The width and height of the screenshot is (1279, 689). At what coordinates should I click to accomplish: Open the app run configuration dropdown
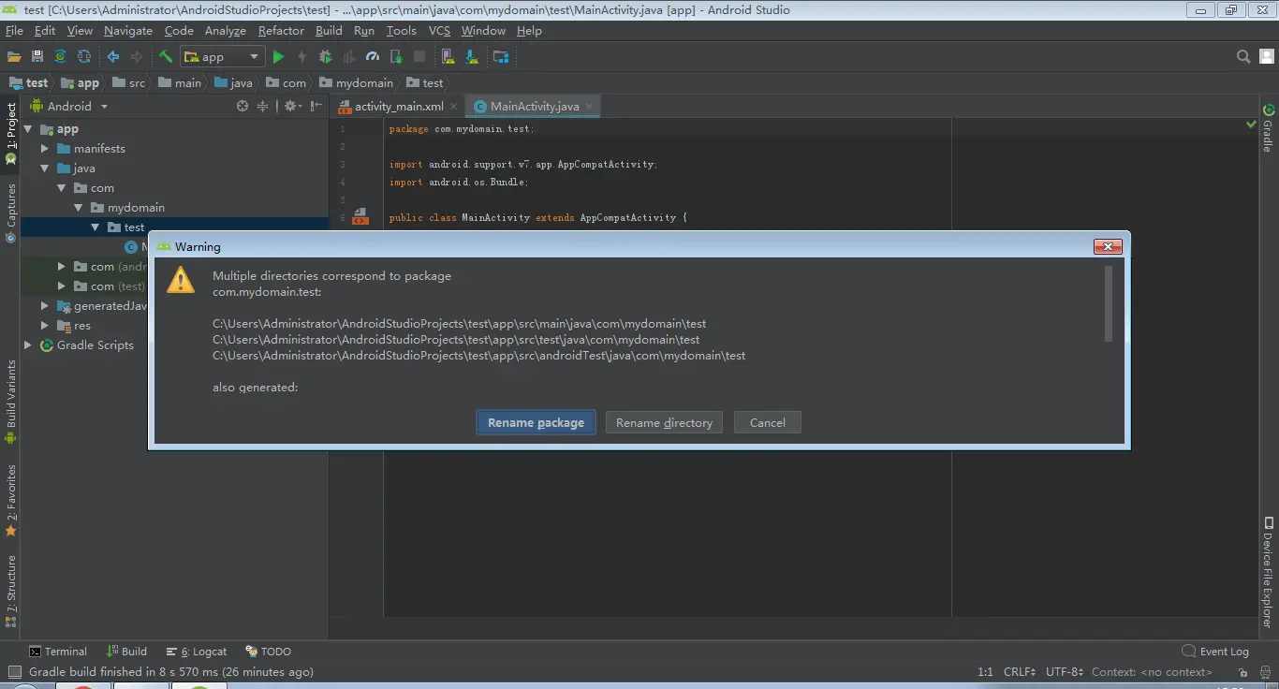[222, 57]
